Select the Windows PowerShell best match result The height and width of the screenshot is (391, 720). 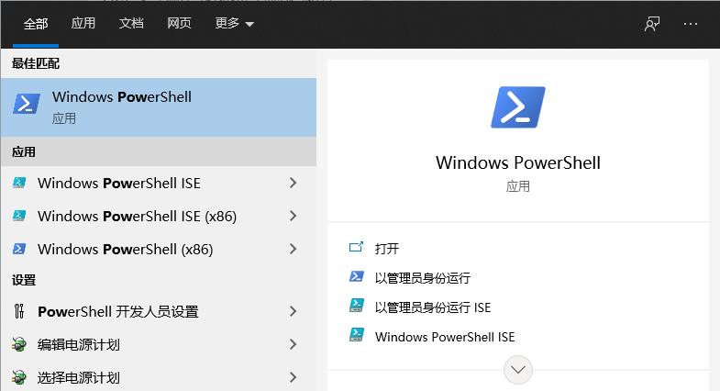[x=159, y=107]
